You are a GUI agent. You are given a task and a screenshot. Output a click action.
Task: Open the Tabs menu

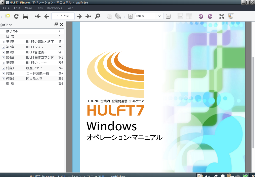[39, 8]
